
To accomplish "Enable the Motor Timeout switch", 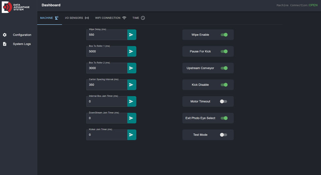I will [x=223, y=101].
